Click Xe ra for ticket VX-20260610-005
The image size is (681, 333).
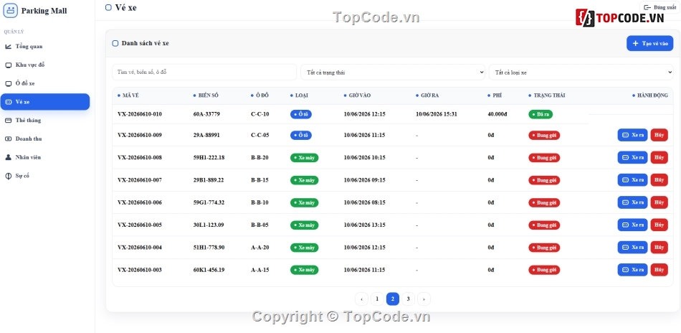coord(632,225)
